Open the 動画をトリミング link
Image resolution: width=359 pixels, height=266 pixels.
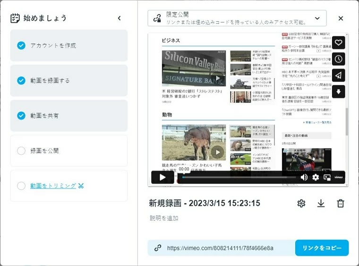click(x=53, y=186)
